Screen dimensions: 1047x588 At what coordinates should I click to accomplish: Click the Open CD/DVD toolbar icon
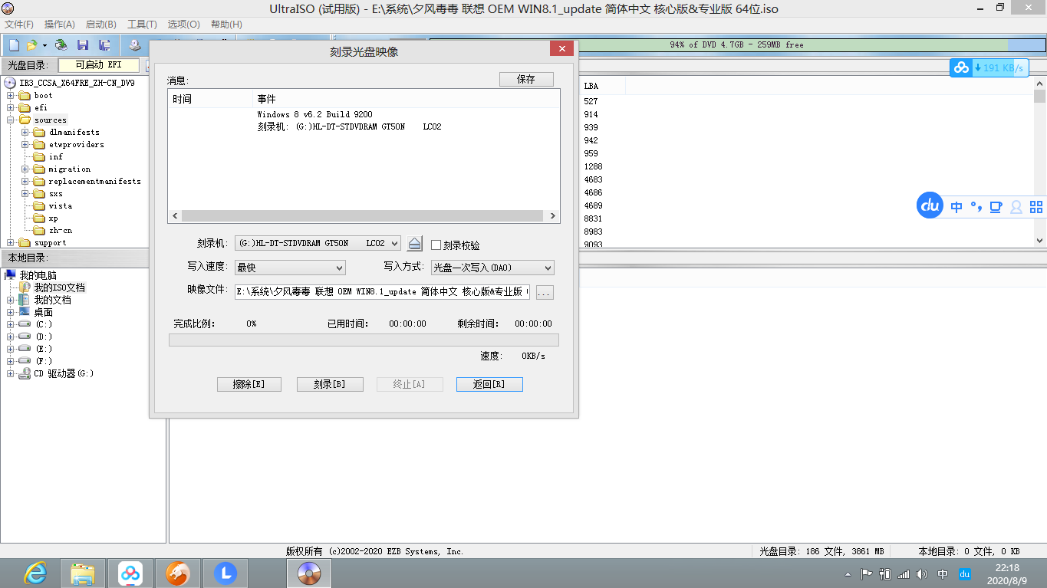coord(61,45)
